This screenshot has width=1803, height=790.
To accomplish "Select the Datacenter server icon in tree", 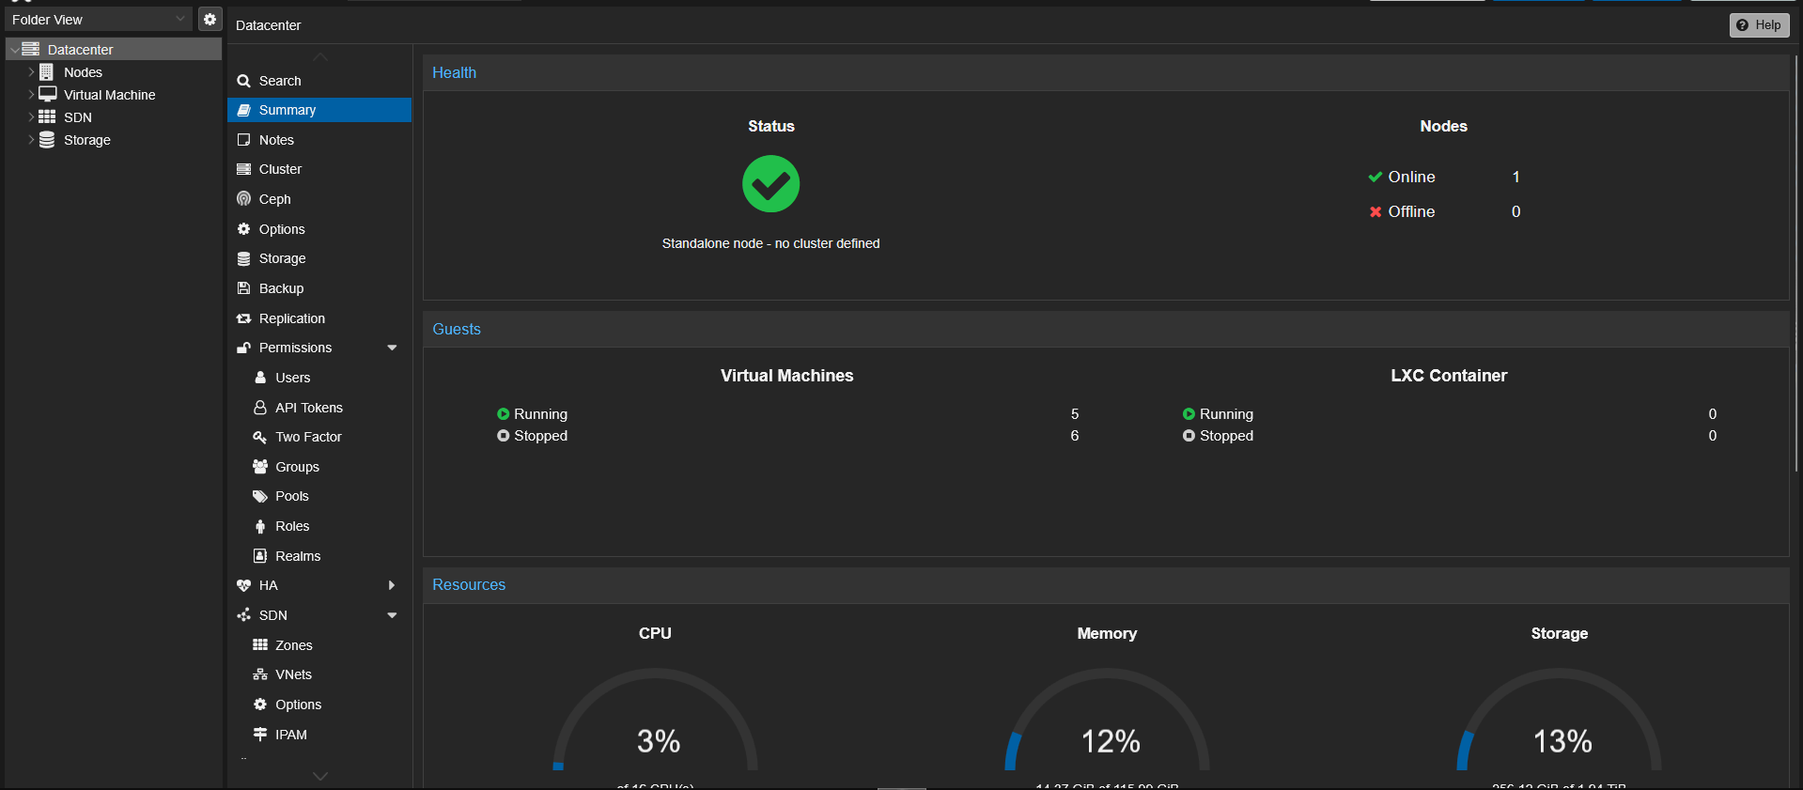I will click(31, 49).
